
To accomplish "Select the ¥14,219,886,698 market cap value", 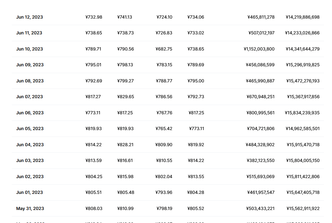I will (x=303, y=17).
